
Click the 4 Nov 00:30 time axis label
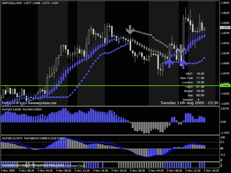click(x=27, y=171)
